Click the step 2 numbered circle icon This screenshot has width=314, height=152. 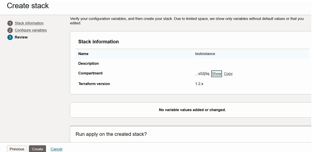(10, 30)
